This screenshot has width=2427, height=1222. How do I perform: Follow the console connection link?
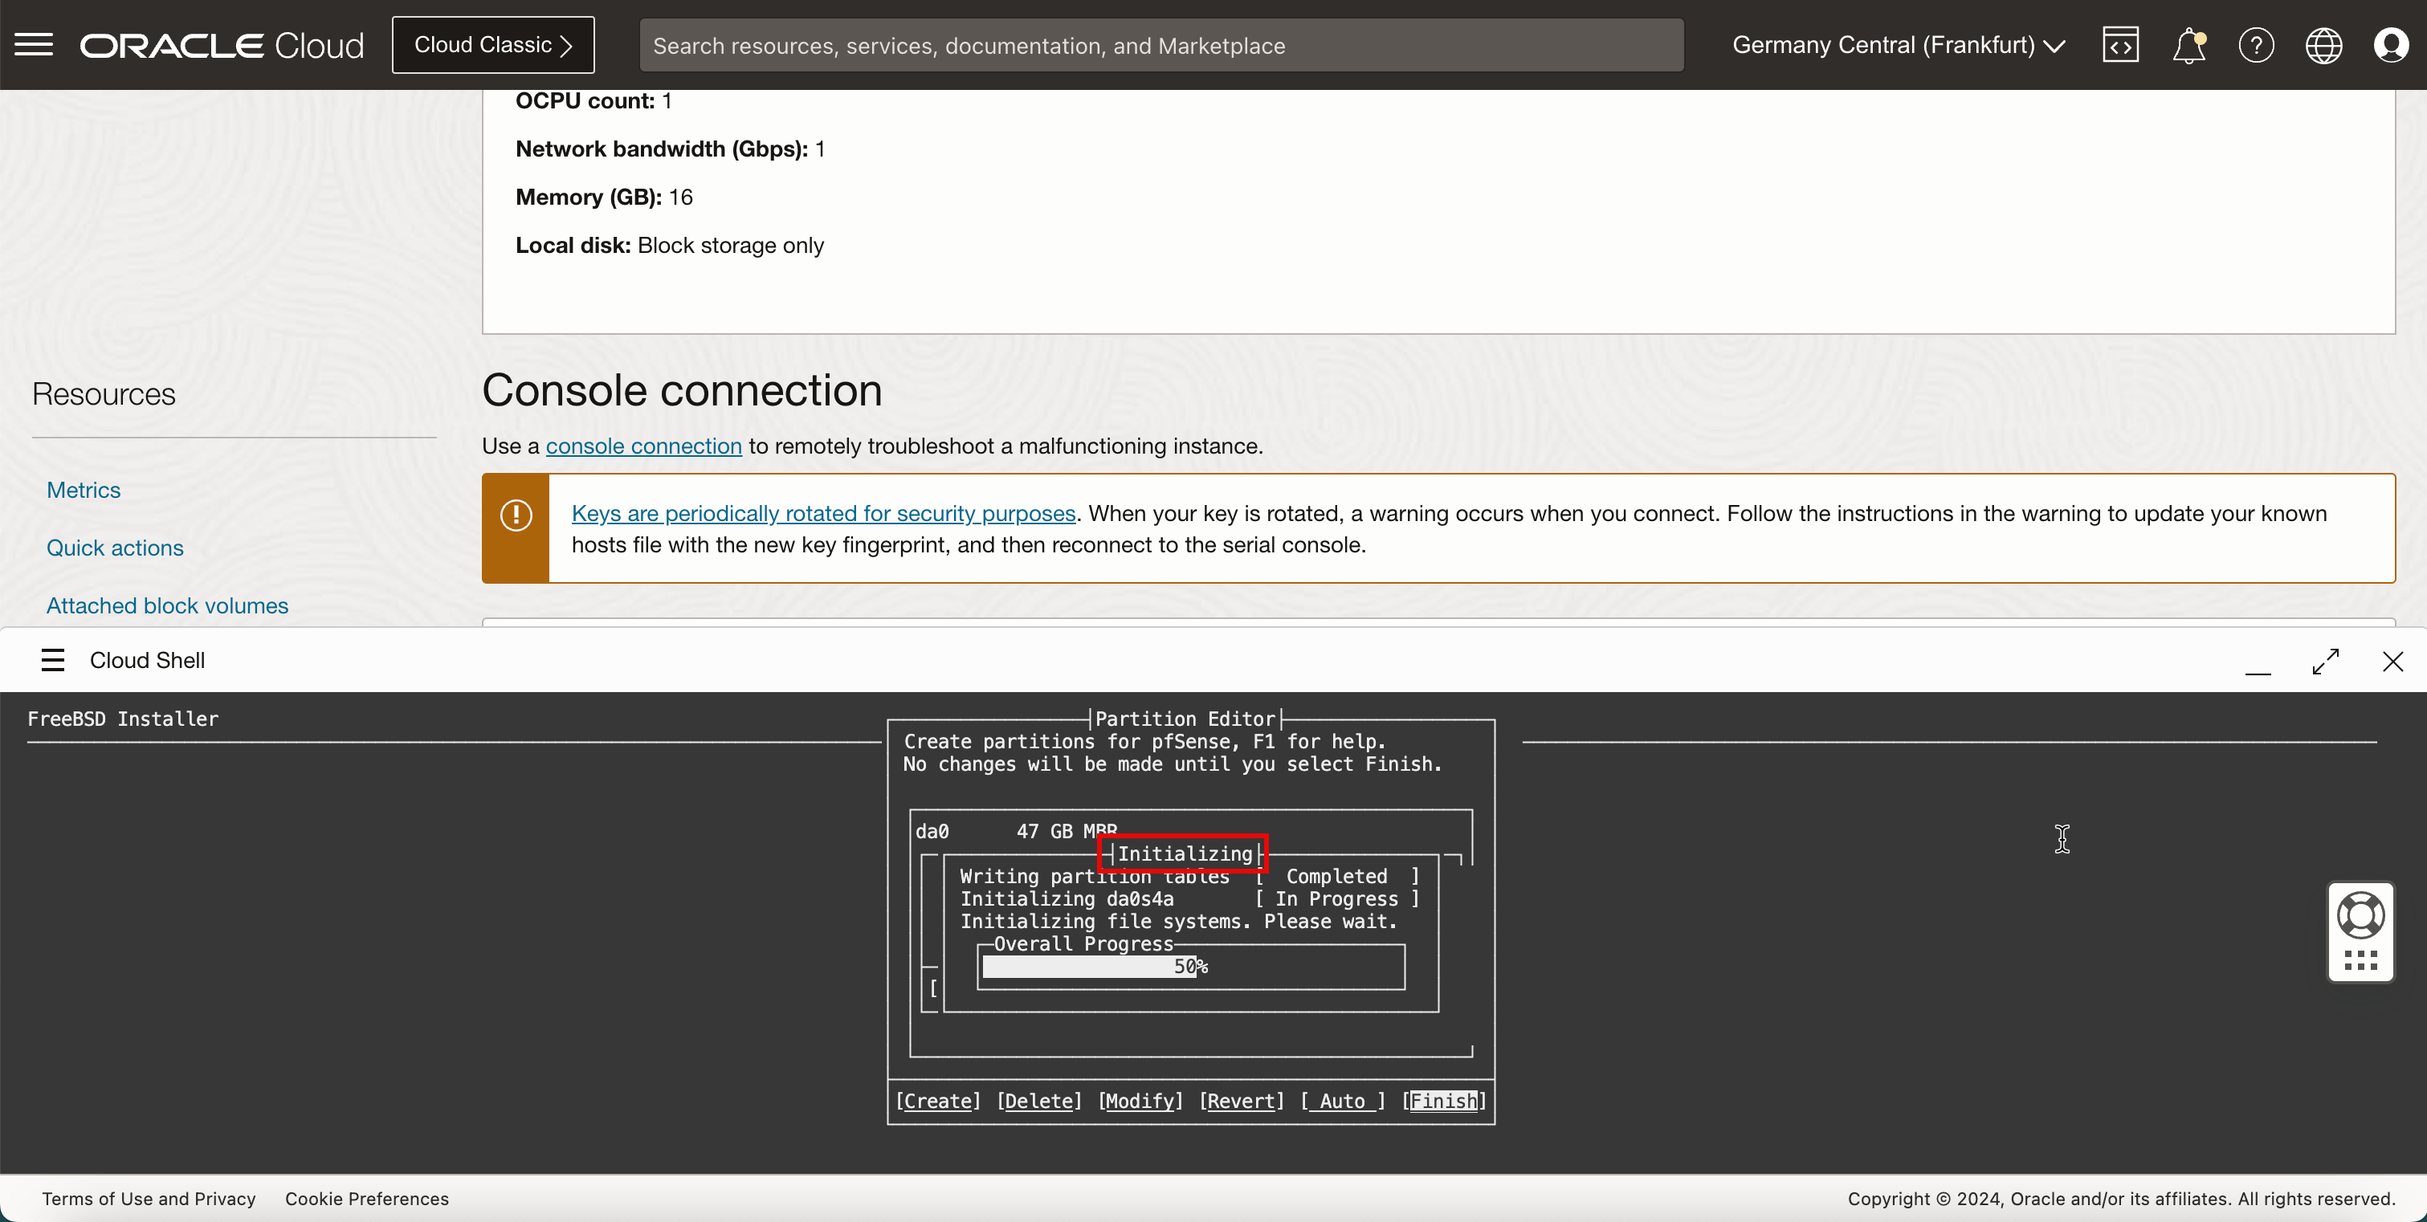pos(643,446)
